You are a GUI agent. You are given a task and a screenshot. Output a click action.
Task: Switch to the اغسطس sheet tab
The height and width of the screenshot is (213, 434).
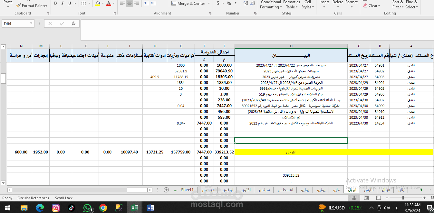[285, 190]
